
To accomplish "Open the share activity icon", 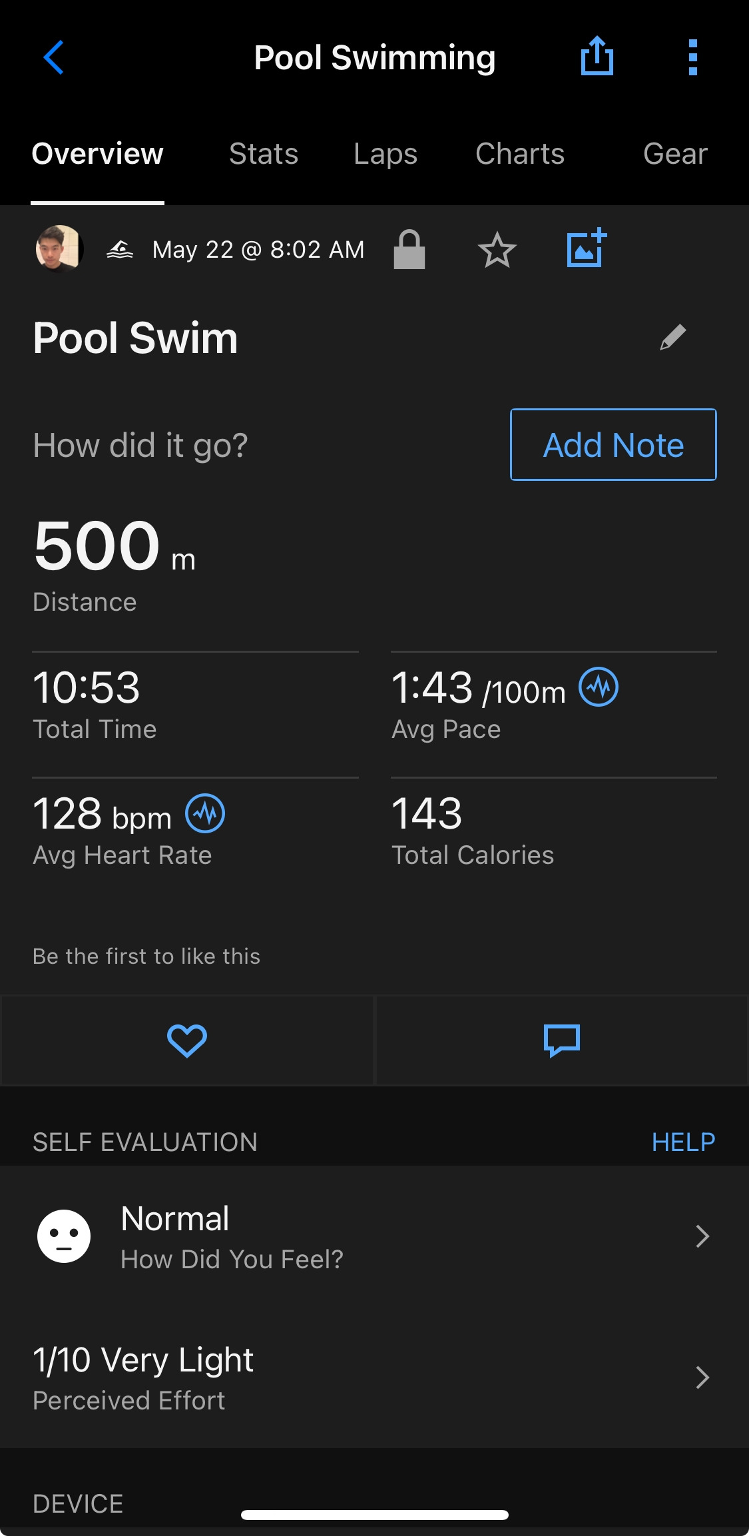I will click(x=597, y=56).
